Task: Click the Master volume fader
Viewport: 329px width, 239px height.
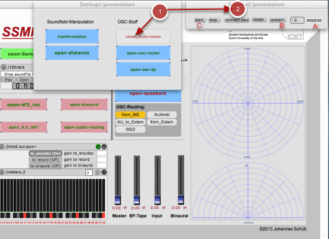Action: point(118,180)
